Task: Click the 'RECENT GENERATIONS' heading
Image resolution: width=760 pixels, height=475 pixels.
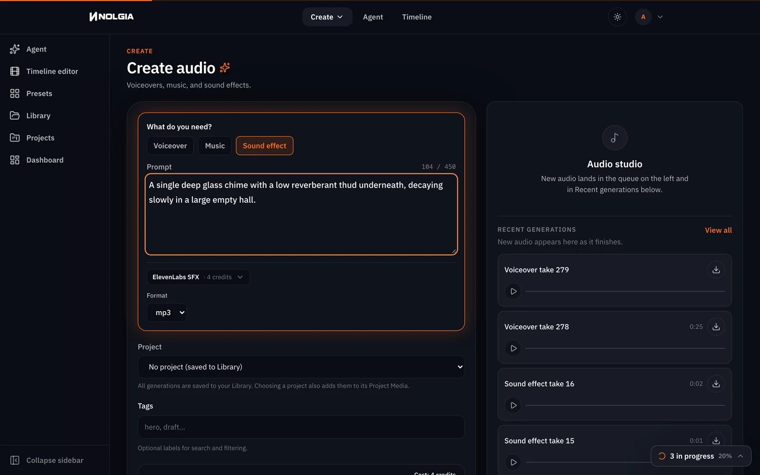Action: (537, 229)
